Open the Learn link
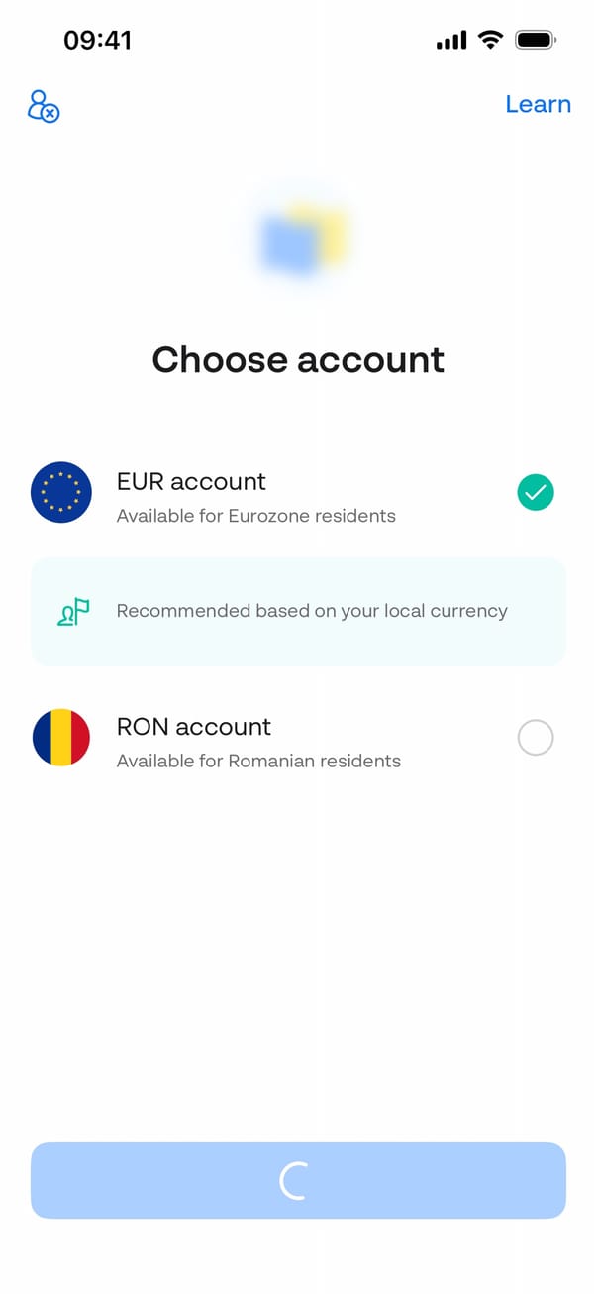The height and width of the screenshot is (1294, 597). pos(538,104)
